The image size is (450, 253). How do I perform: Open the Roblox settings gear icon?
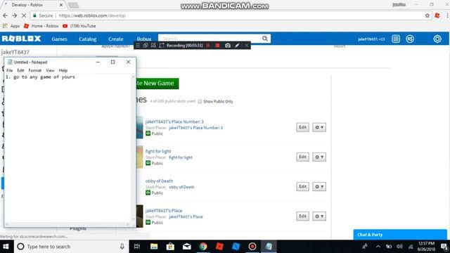437,39
